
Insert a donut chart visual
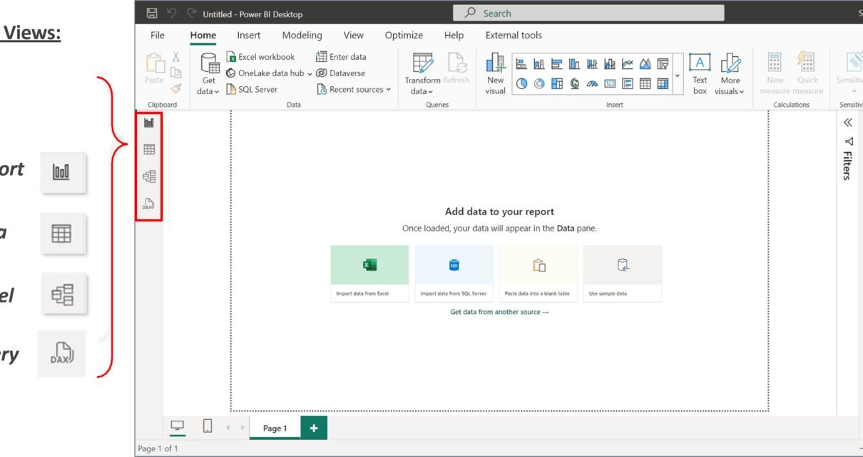click(539, 83)
